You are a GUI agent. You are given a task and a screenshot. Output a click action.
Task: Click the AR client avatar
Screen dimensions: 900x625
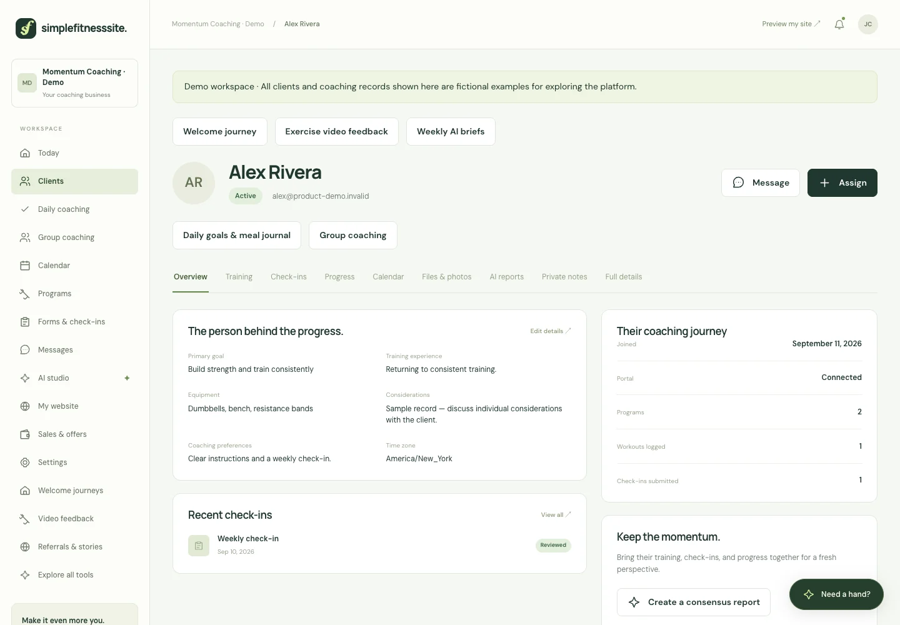click(194, 183)
